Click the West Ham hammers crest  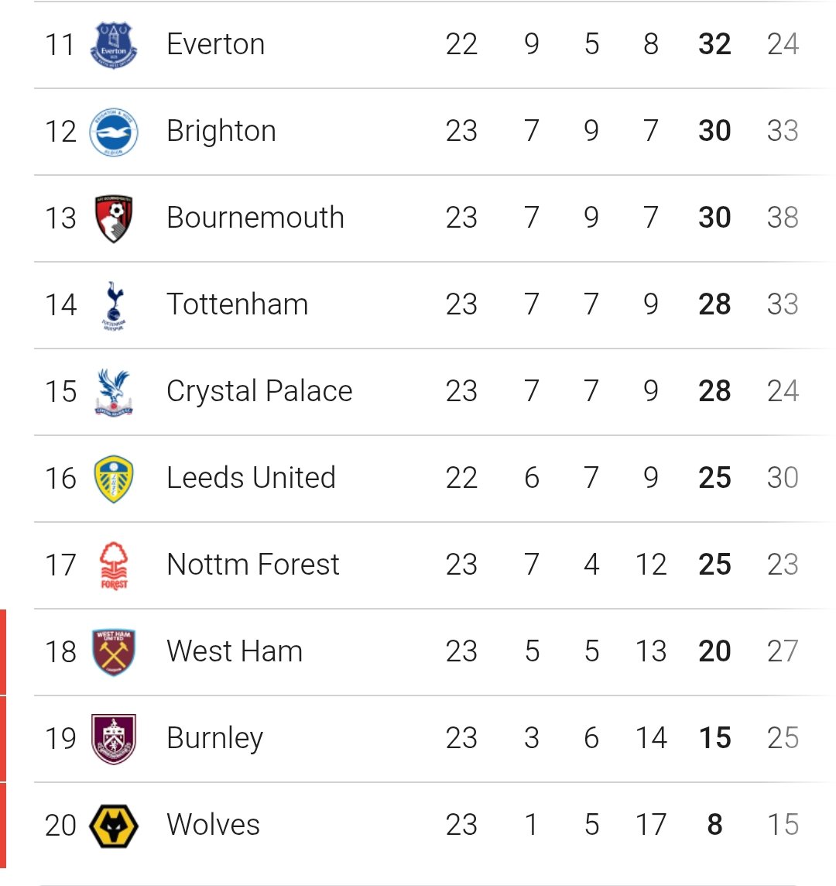click(114, 652)
